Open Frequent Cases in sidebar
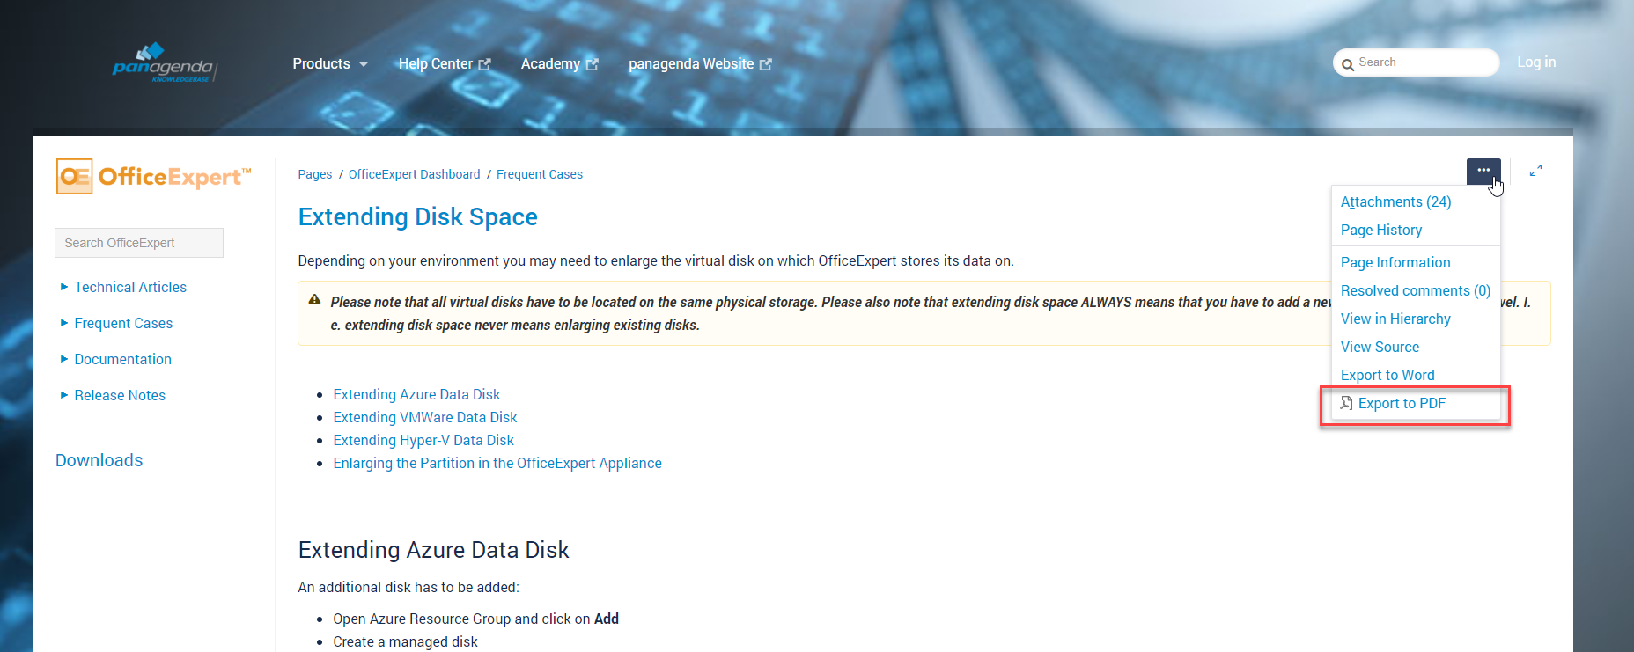This screenshot has height=652, width=1634. [123, 323]
